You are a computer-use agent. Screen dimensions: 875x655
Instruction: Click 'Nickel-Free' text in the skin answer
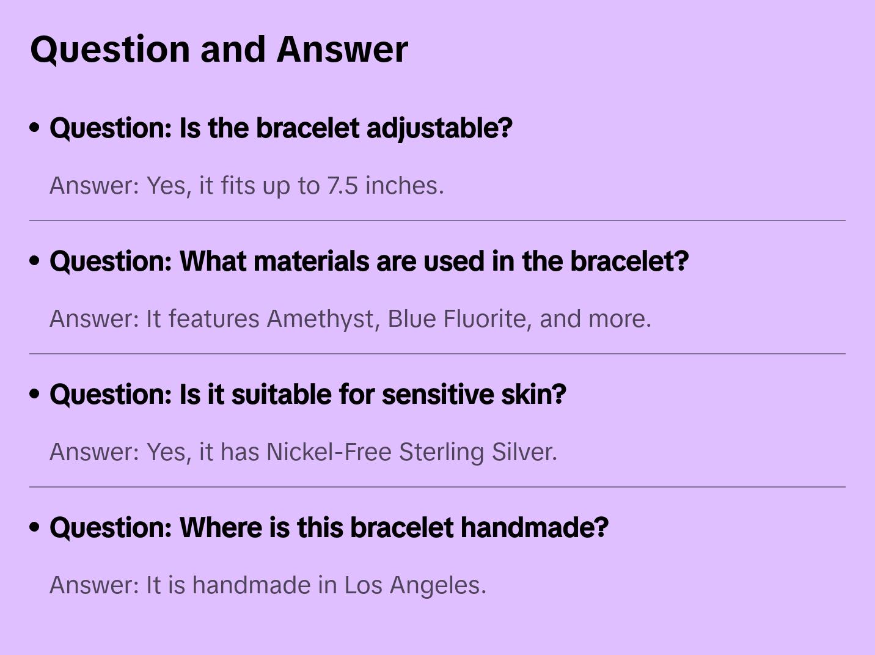tap(329, 452)
